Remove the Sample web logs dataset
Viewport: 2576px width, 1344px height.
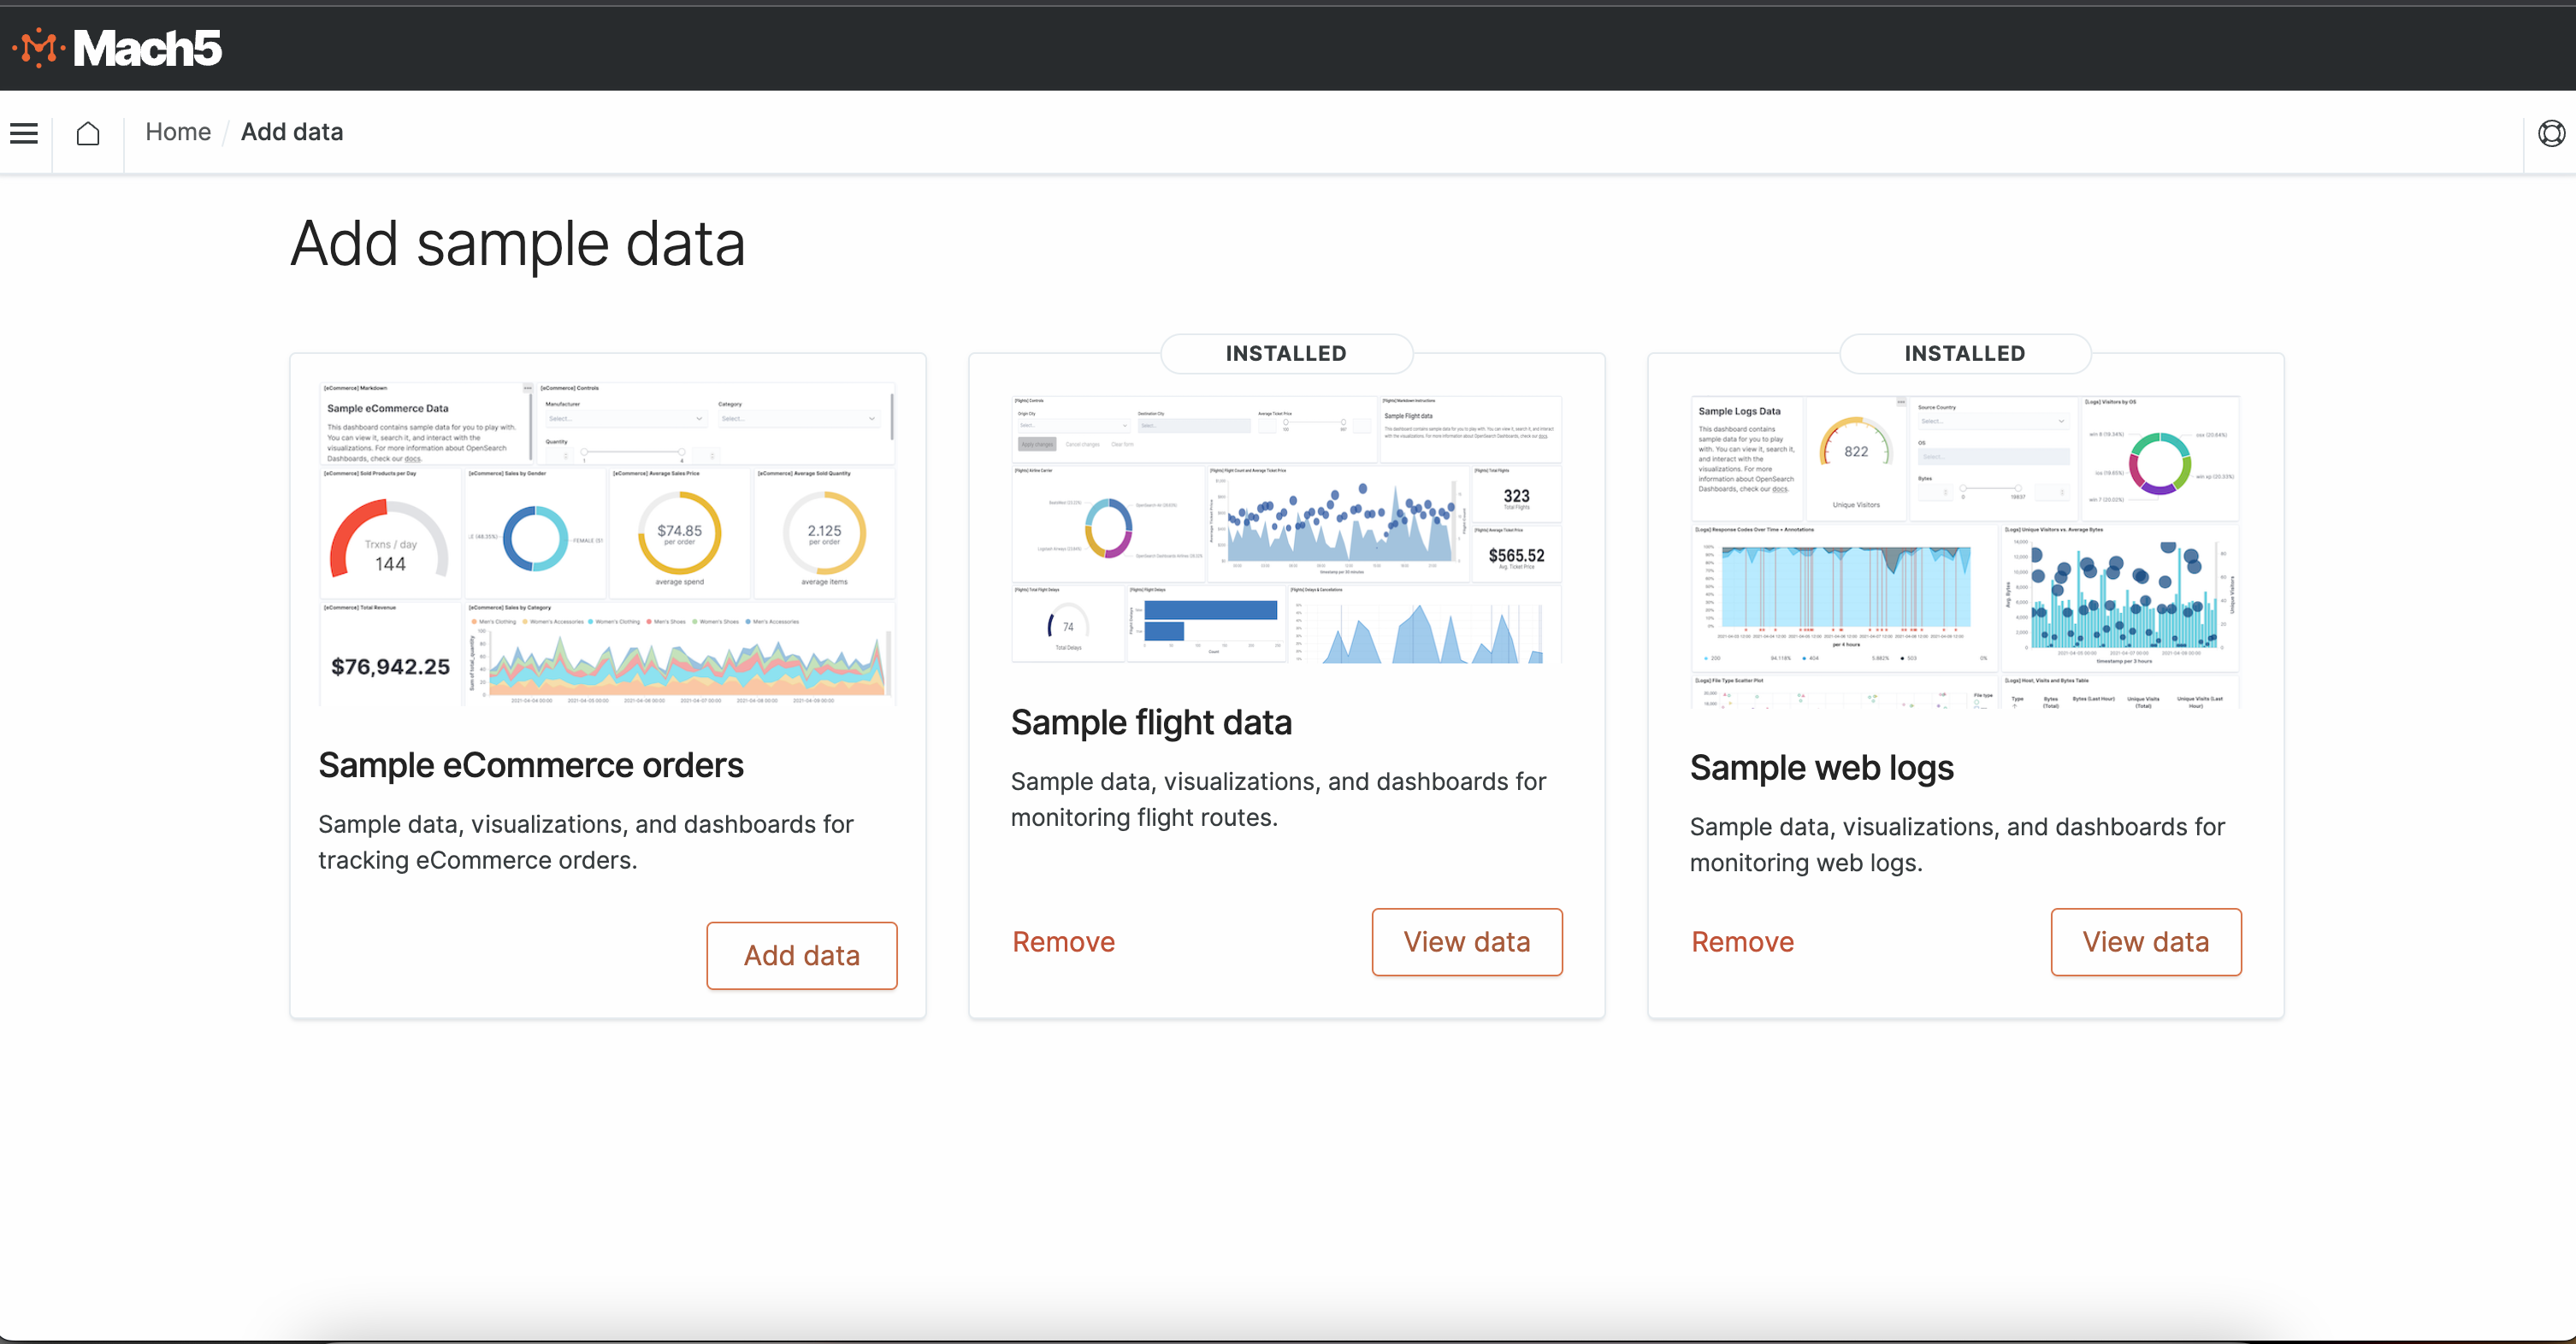click(1741, 941)
